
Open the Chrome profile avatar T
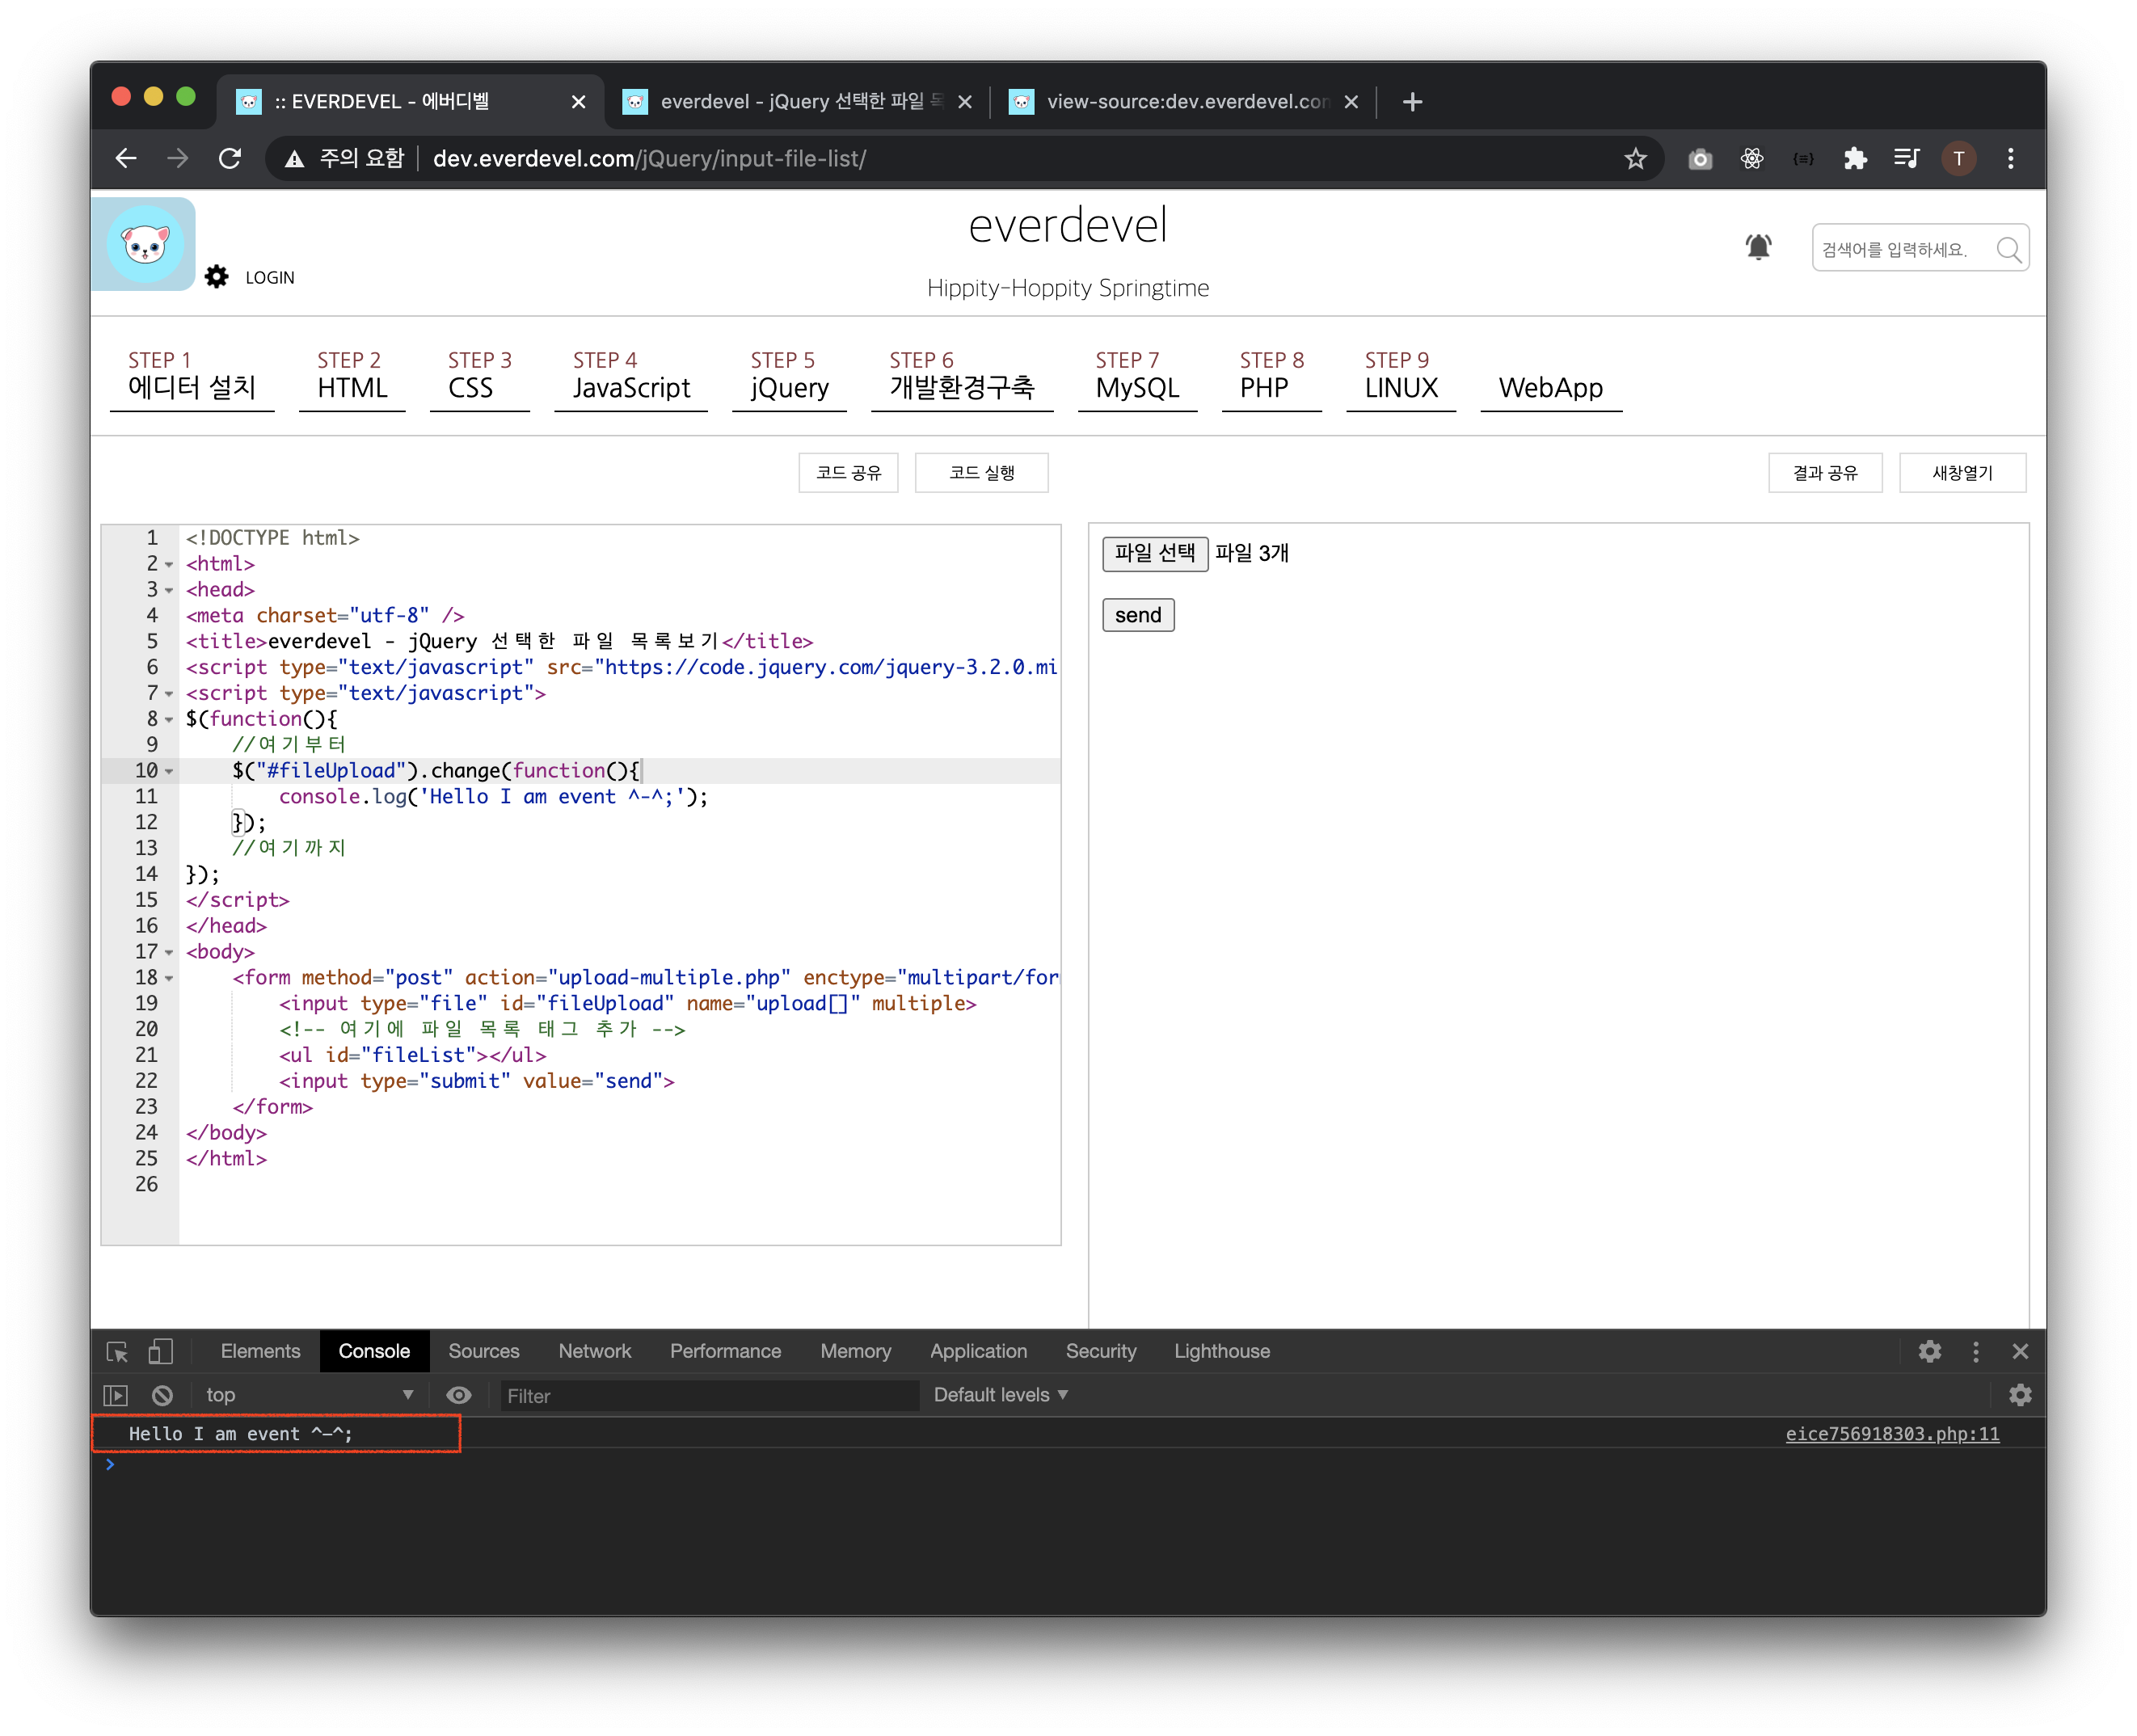click(1958, 158)
